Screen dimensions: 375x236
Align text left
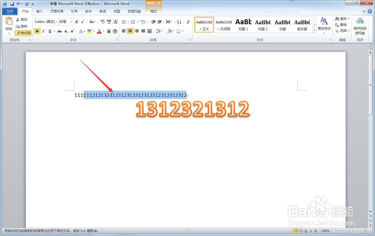point(124,31)
